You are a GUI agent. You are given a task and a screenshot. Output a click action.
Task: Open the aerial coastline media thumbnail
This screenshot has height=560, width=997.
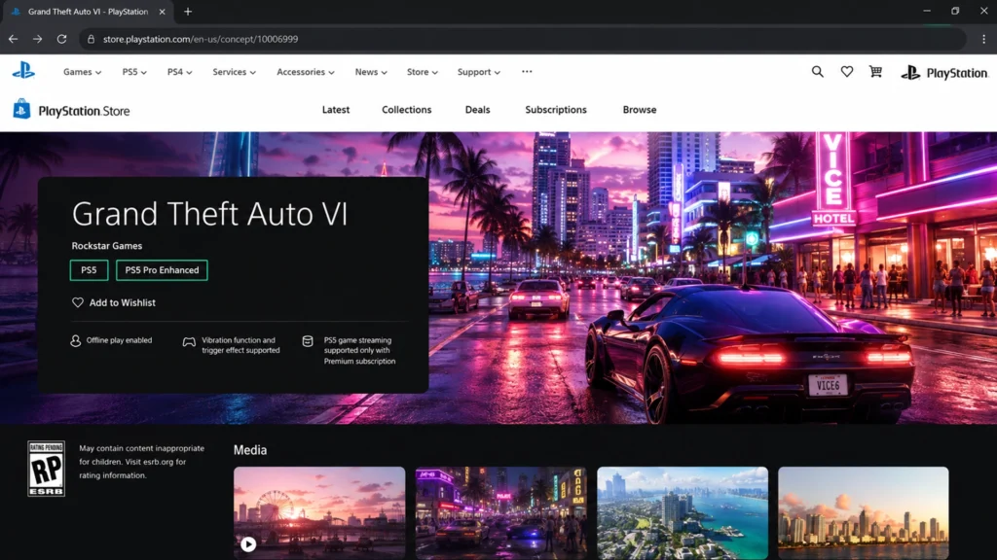pyautogui.click(x=683, y=513)
